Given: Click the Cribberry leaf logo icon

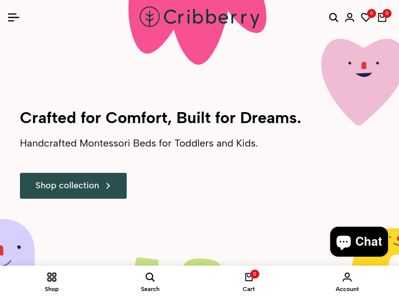Looking at the screenshot, I should 149,17.
